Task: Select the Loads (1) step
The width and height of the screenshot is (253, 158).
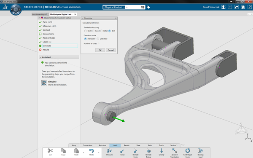Action: click(47, 42)
